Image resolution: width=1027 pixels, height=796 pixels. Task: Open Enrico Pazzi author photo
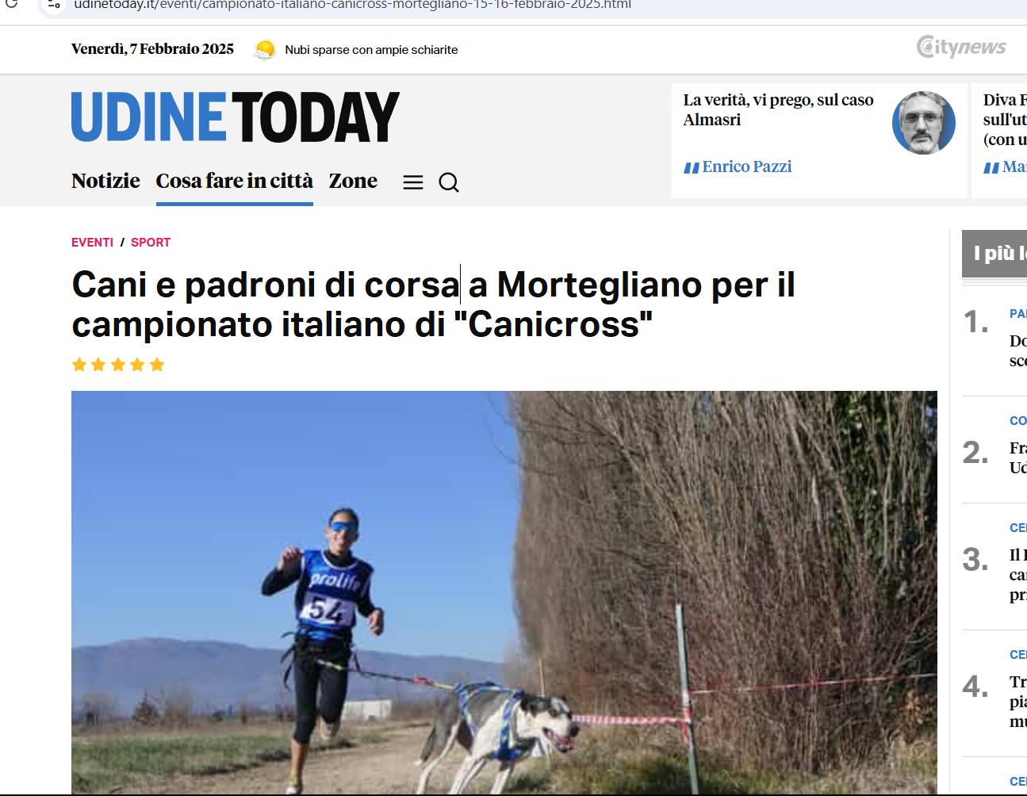pyautogui.click(x=924, y=123)
